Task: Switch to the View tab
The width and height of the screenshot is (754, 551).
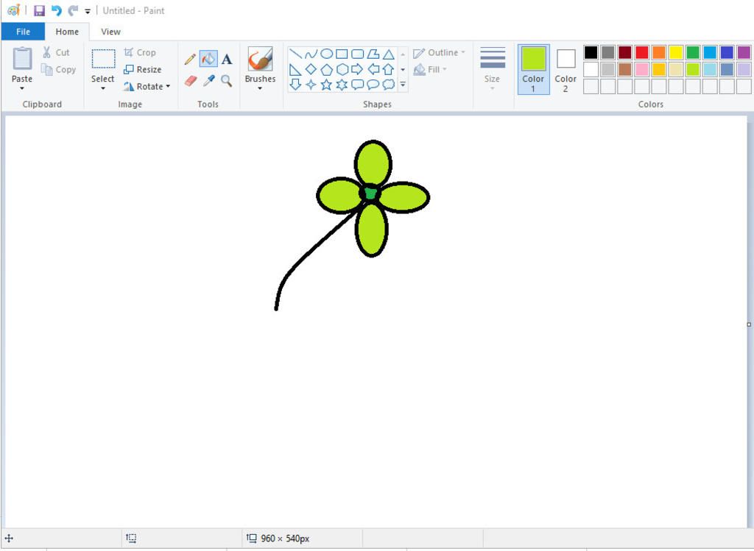Action: (110, 32)
